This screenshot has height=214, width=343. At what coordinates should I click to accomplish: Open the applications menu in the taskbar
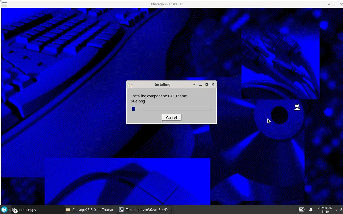point(4,209)
